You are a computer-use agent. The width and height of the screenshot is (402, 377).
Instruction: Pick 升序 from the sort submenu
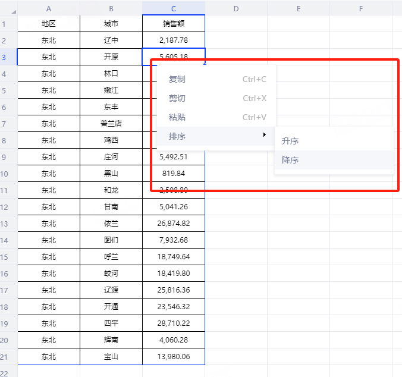coord(290,141)
